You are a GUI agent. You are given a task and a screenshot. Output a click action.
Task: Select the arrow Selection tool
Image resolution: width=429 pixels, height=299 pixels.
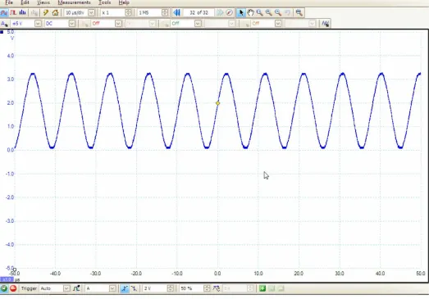click(241, 12)
